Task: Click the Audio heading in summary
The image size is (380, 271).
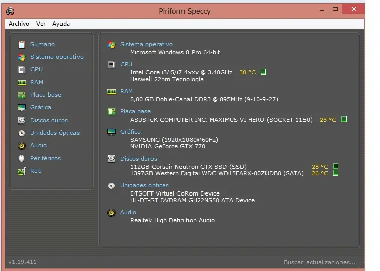Action: click(128, 212)
